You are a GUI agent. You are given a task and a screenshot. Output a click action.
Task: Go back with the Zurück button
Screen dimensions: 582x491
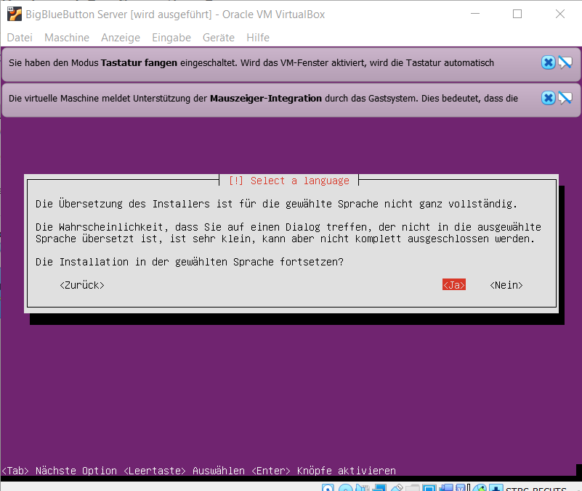[x=82, y=285]
